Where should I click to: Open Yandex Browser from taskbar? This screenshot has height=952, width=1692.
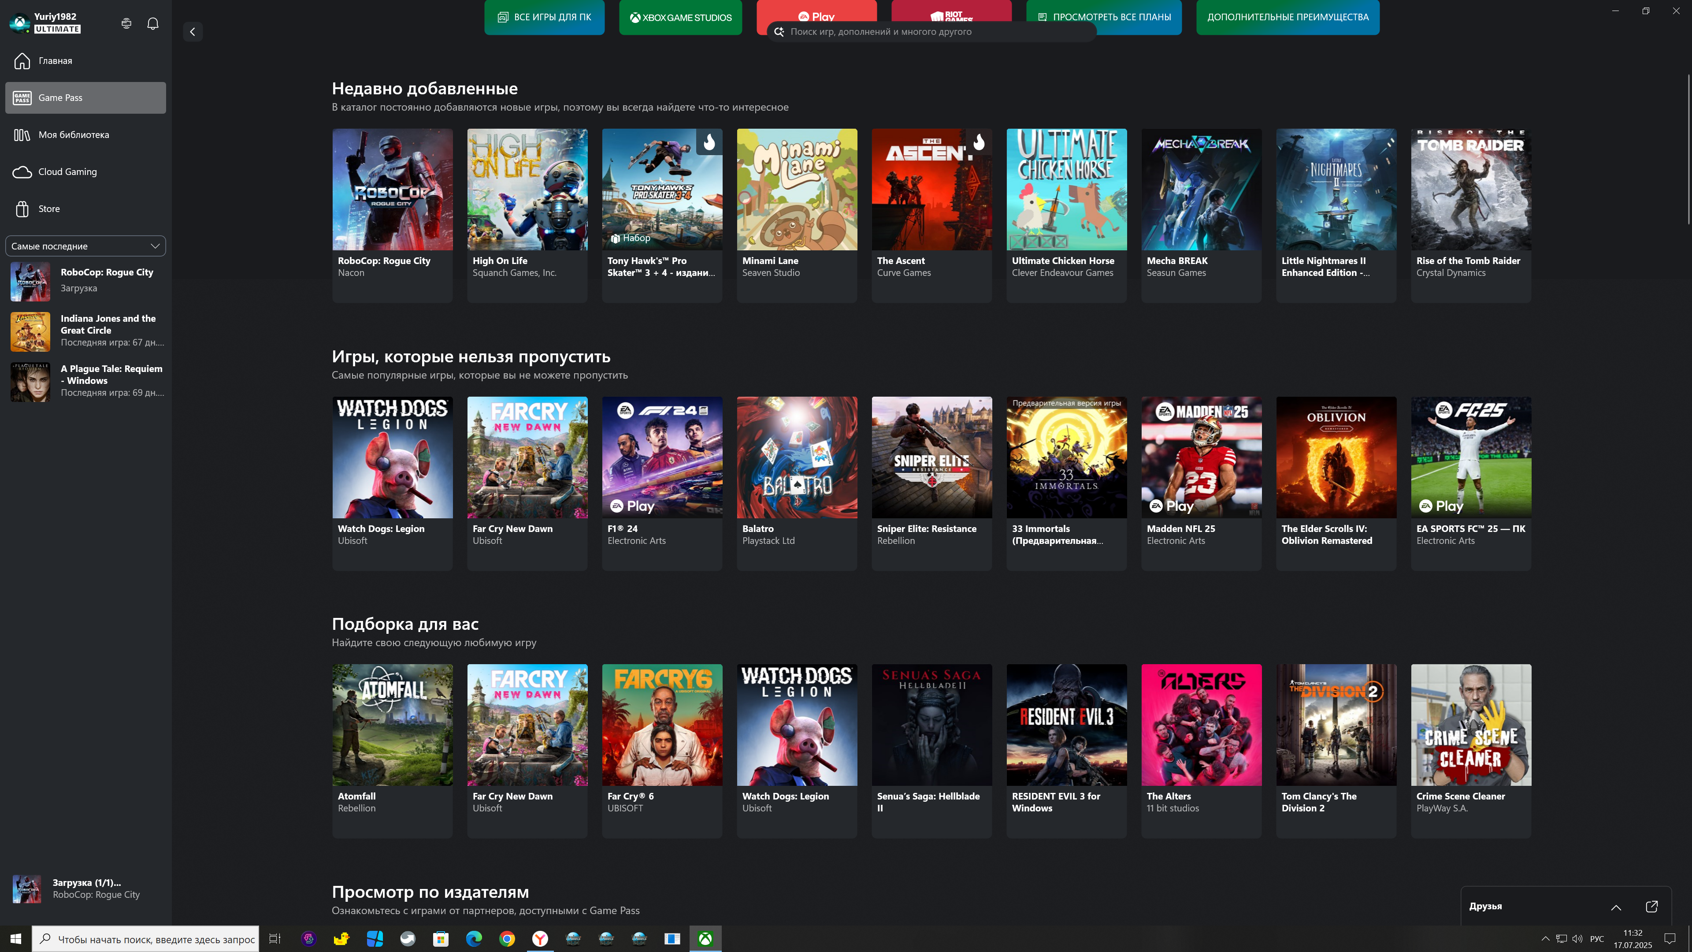point(540,939)
